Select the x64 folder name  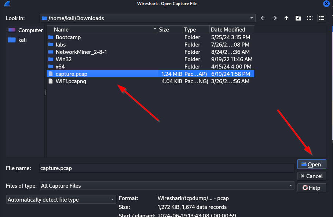point(60,67)
